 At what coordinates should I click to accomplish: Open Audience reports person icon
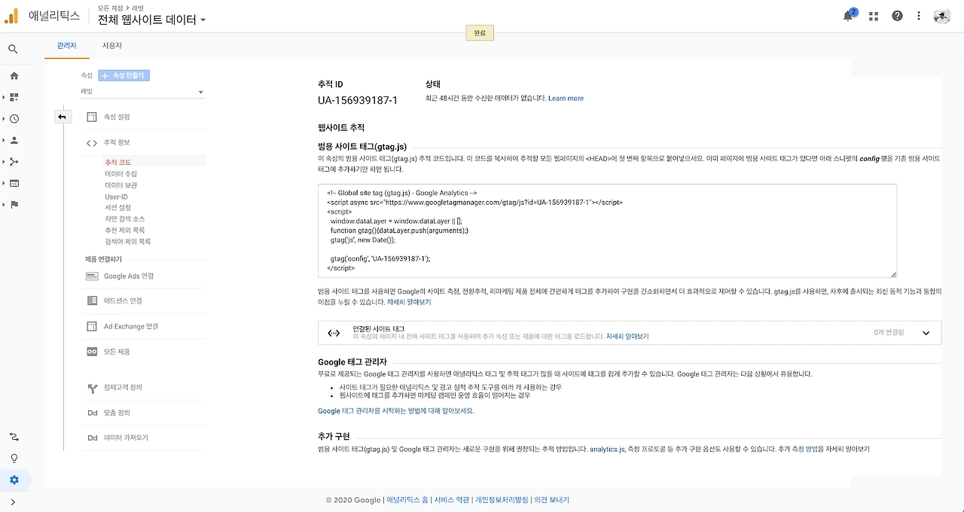click(14, 140)
